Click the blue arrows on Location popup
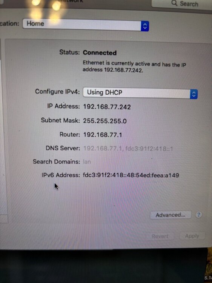 pyautogui.click(x=145, y=26)
